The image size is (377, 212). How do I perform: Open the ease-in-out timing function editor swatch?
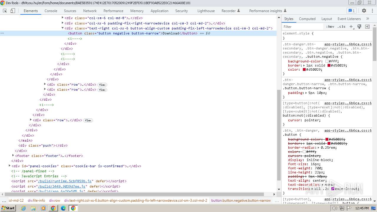pyautogui.click(x=333, y=189)
